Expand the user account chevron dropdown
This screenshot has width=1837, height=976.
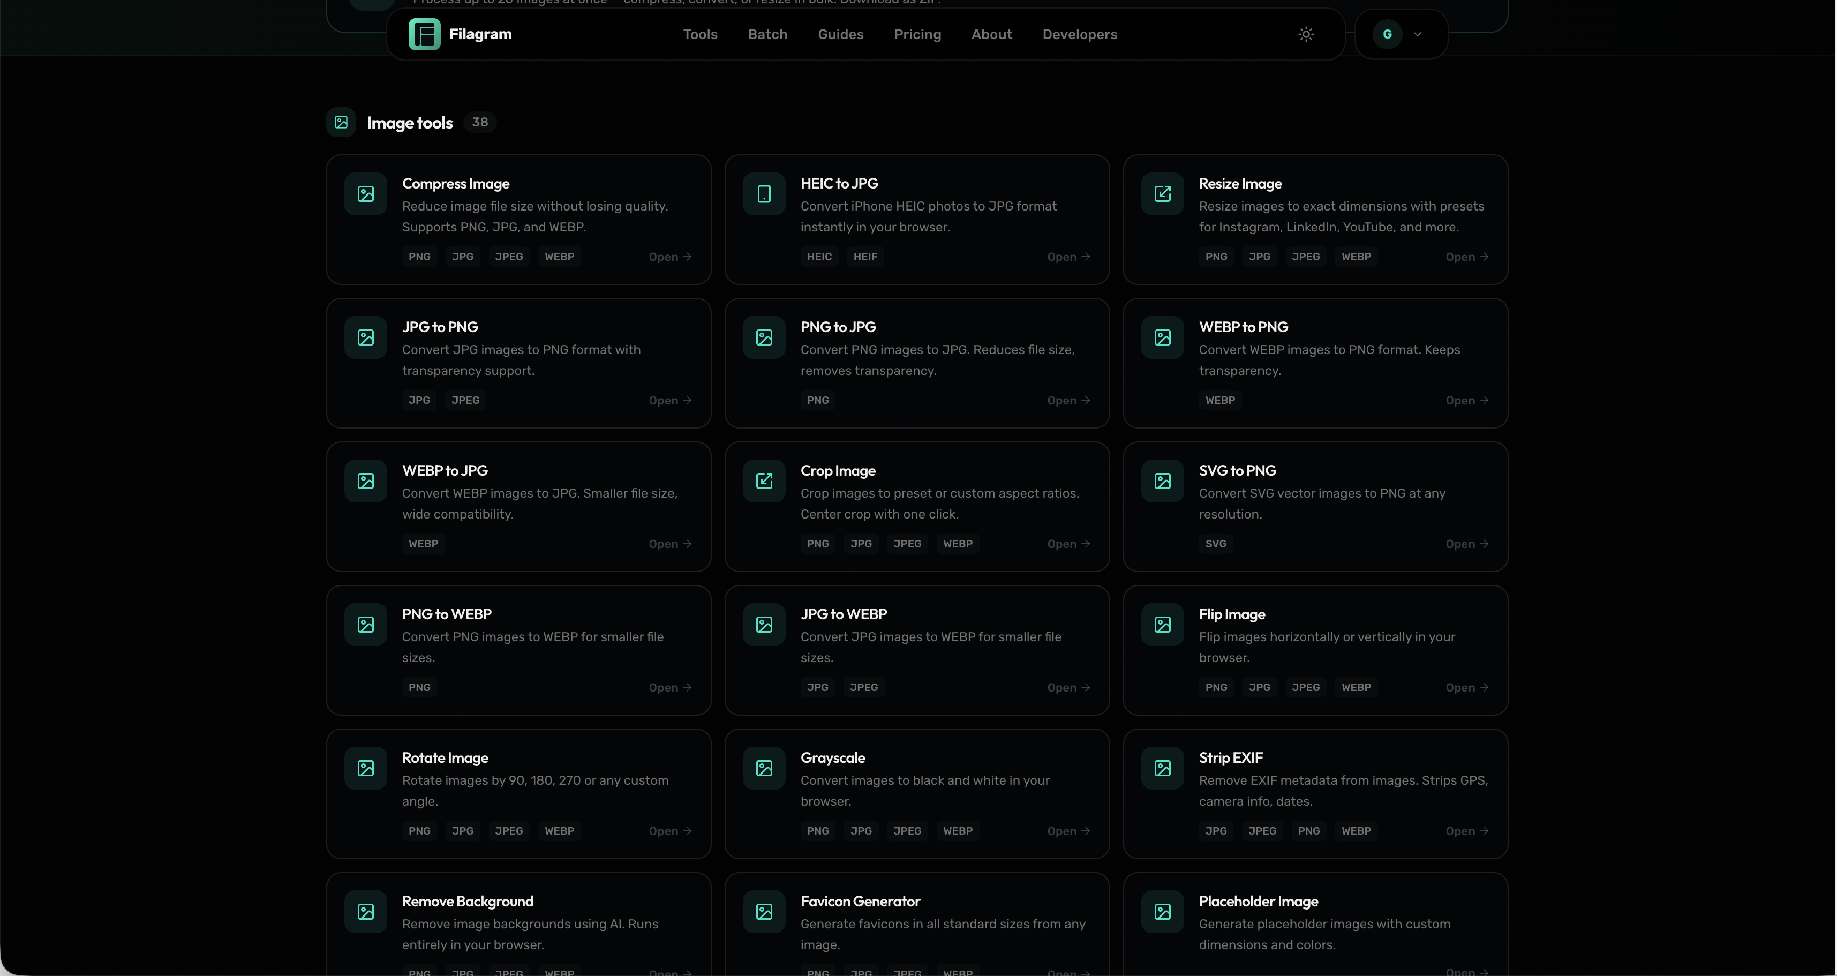[1418, 34]
